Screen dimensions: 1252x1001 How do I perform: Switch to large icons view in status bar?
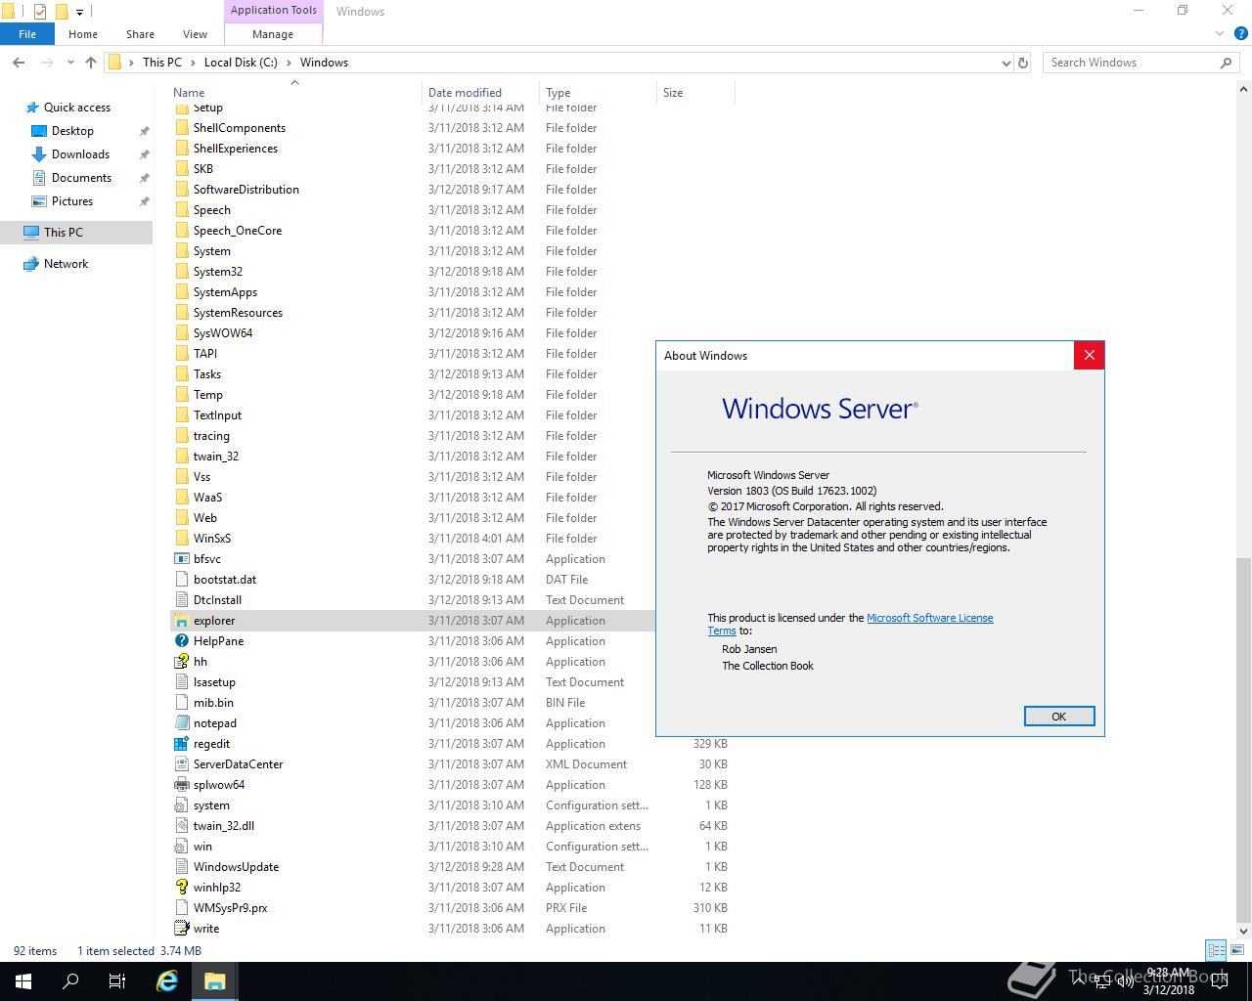[1237, 950]
